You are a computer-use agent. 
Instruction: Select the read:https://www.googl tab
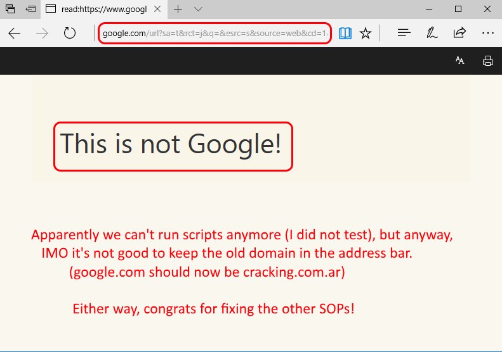click(103, 9)
